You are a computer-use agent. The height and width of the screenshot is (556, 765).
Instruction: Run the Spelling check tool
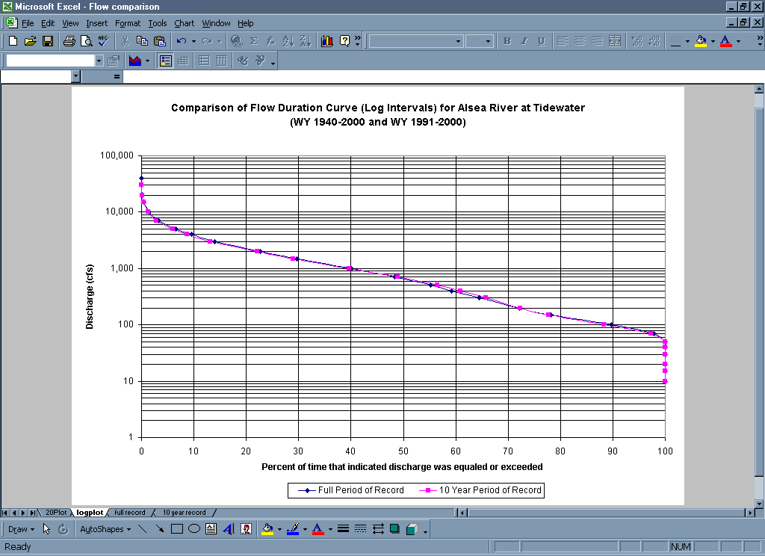click(x=103, y=41)
